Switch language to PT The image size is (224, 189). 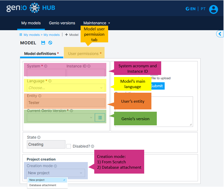pos(203,9)
